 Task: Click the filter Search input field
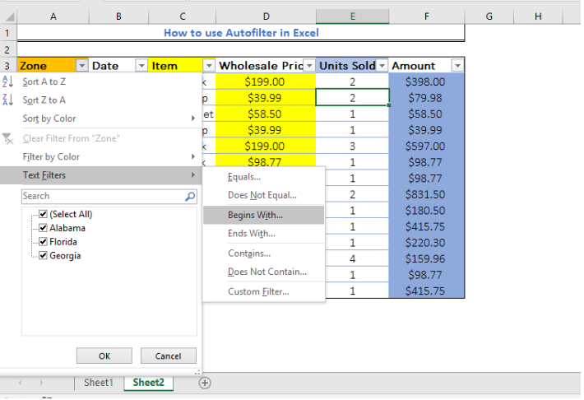[109, 196]
